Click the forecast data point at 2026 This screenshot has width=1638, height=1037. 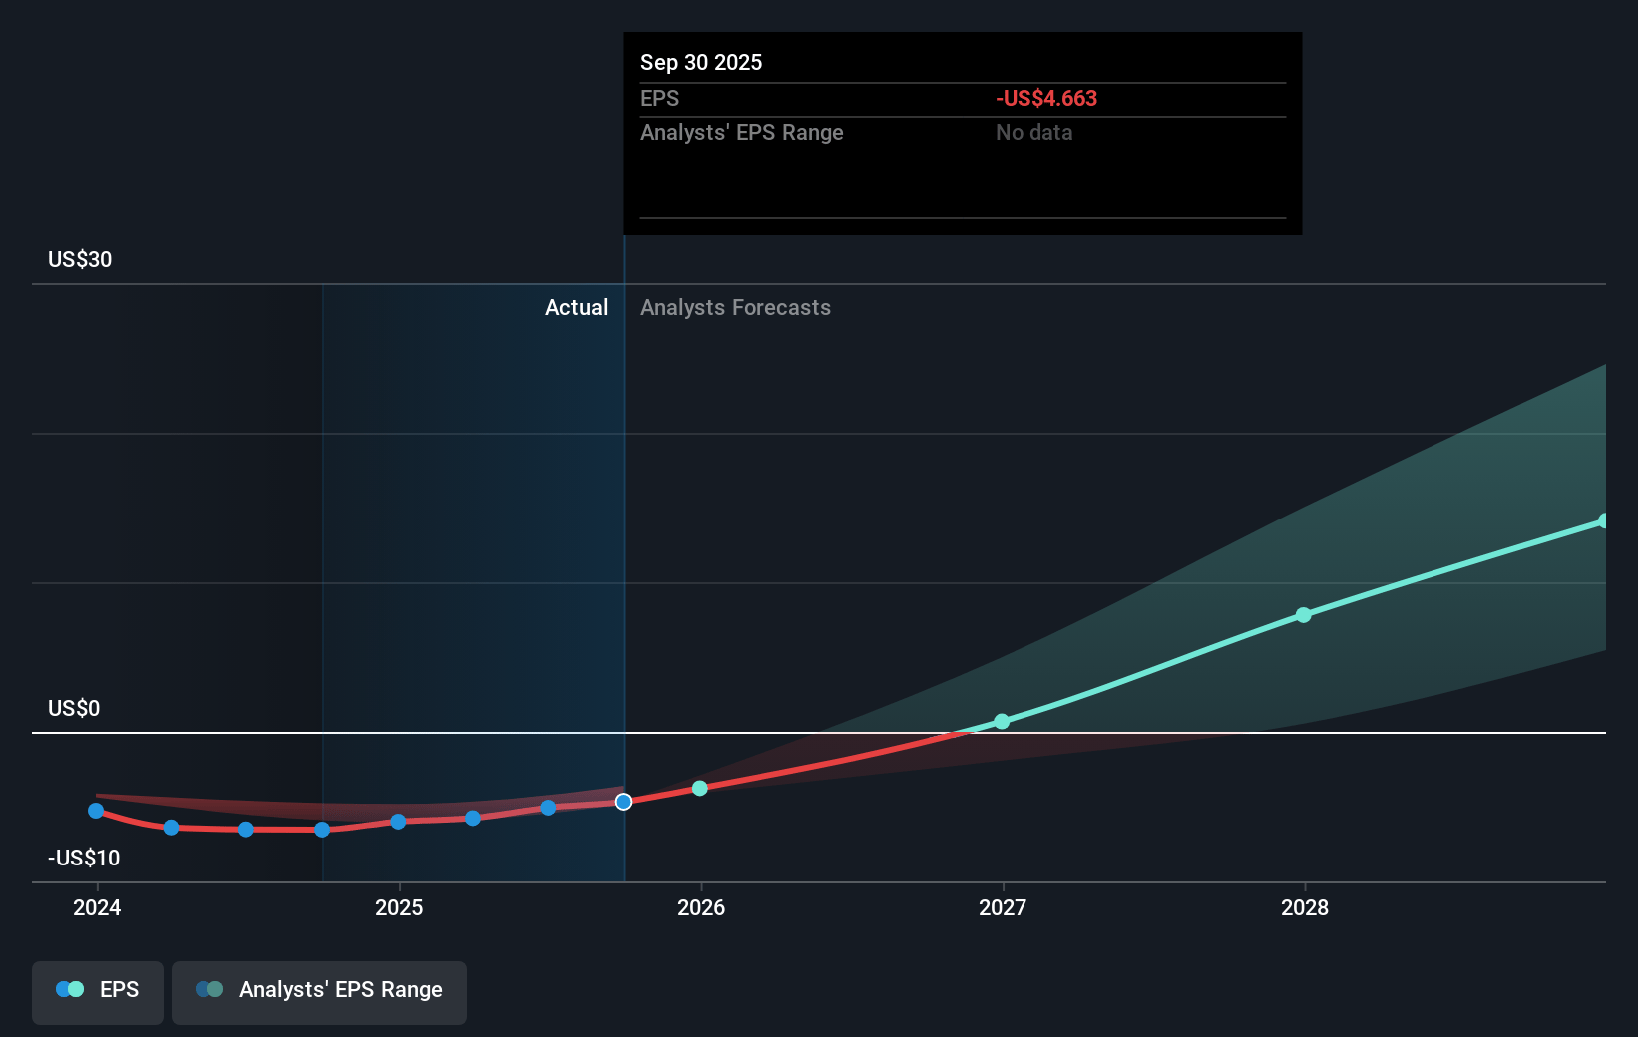click(x=700, y=788)
